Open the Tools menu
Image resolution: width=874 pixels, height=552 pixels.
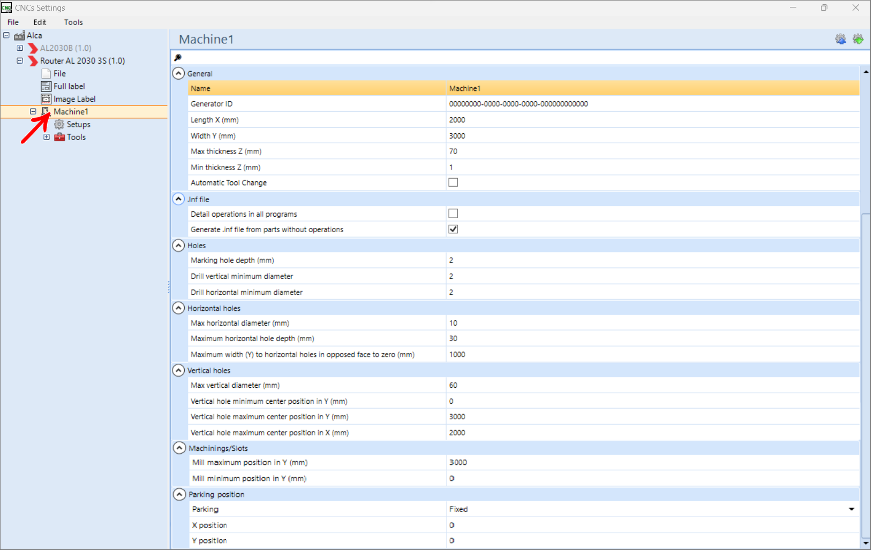pos(74,22)
